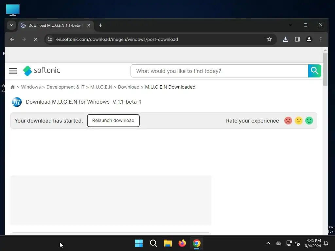Rate experience with red sad face

[288, 121]
